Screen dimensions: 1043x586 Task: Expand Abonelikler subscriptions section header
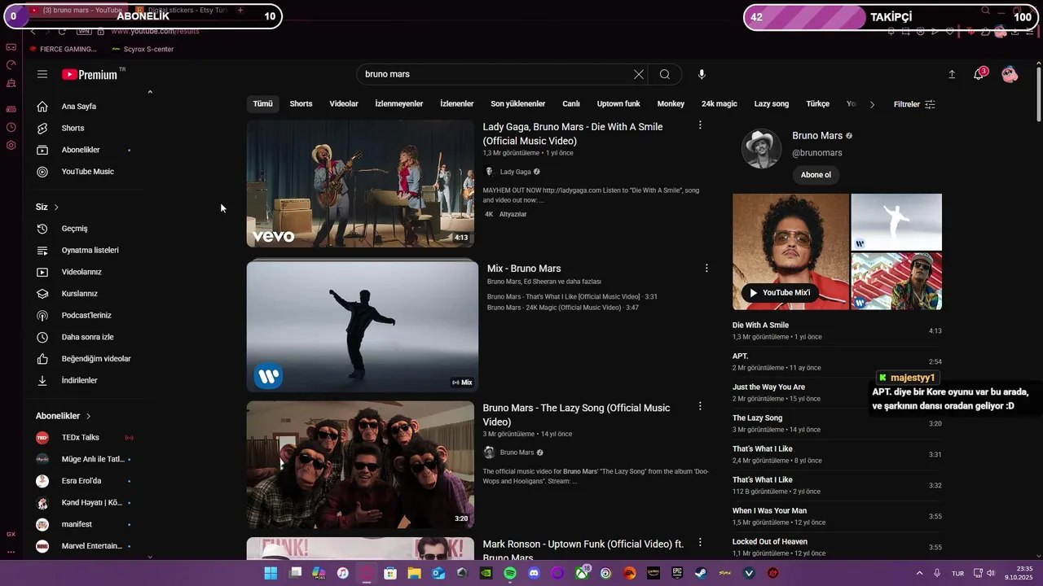(64, 416)
